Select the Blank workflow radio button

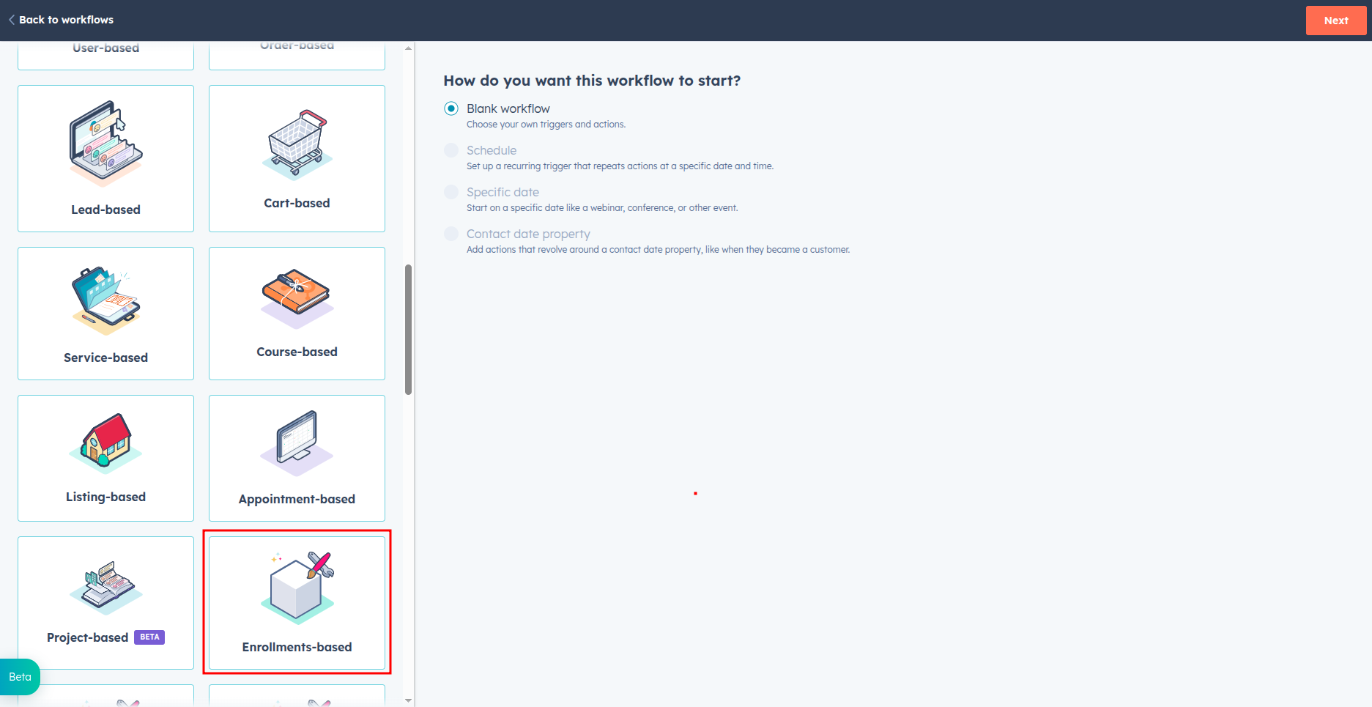(451, 108)
